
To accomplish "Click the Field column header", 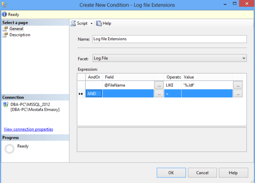I will pyautogui.click(x=128, y=77).
